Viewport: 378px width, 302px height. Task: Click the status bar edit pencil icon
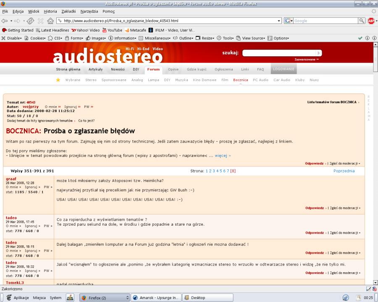tap(368, 289)
